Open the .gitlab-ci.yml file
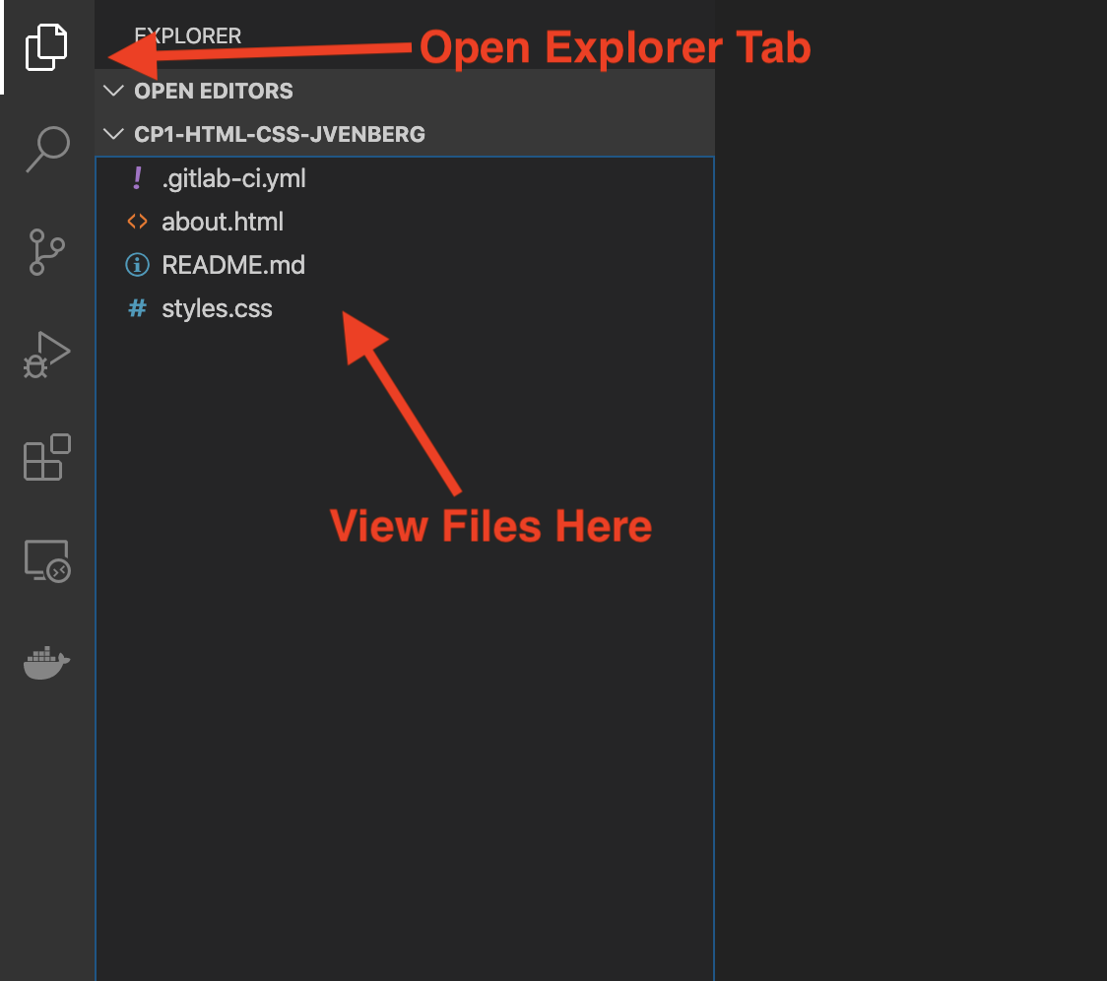 [405, 178]
